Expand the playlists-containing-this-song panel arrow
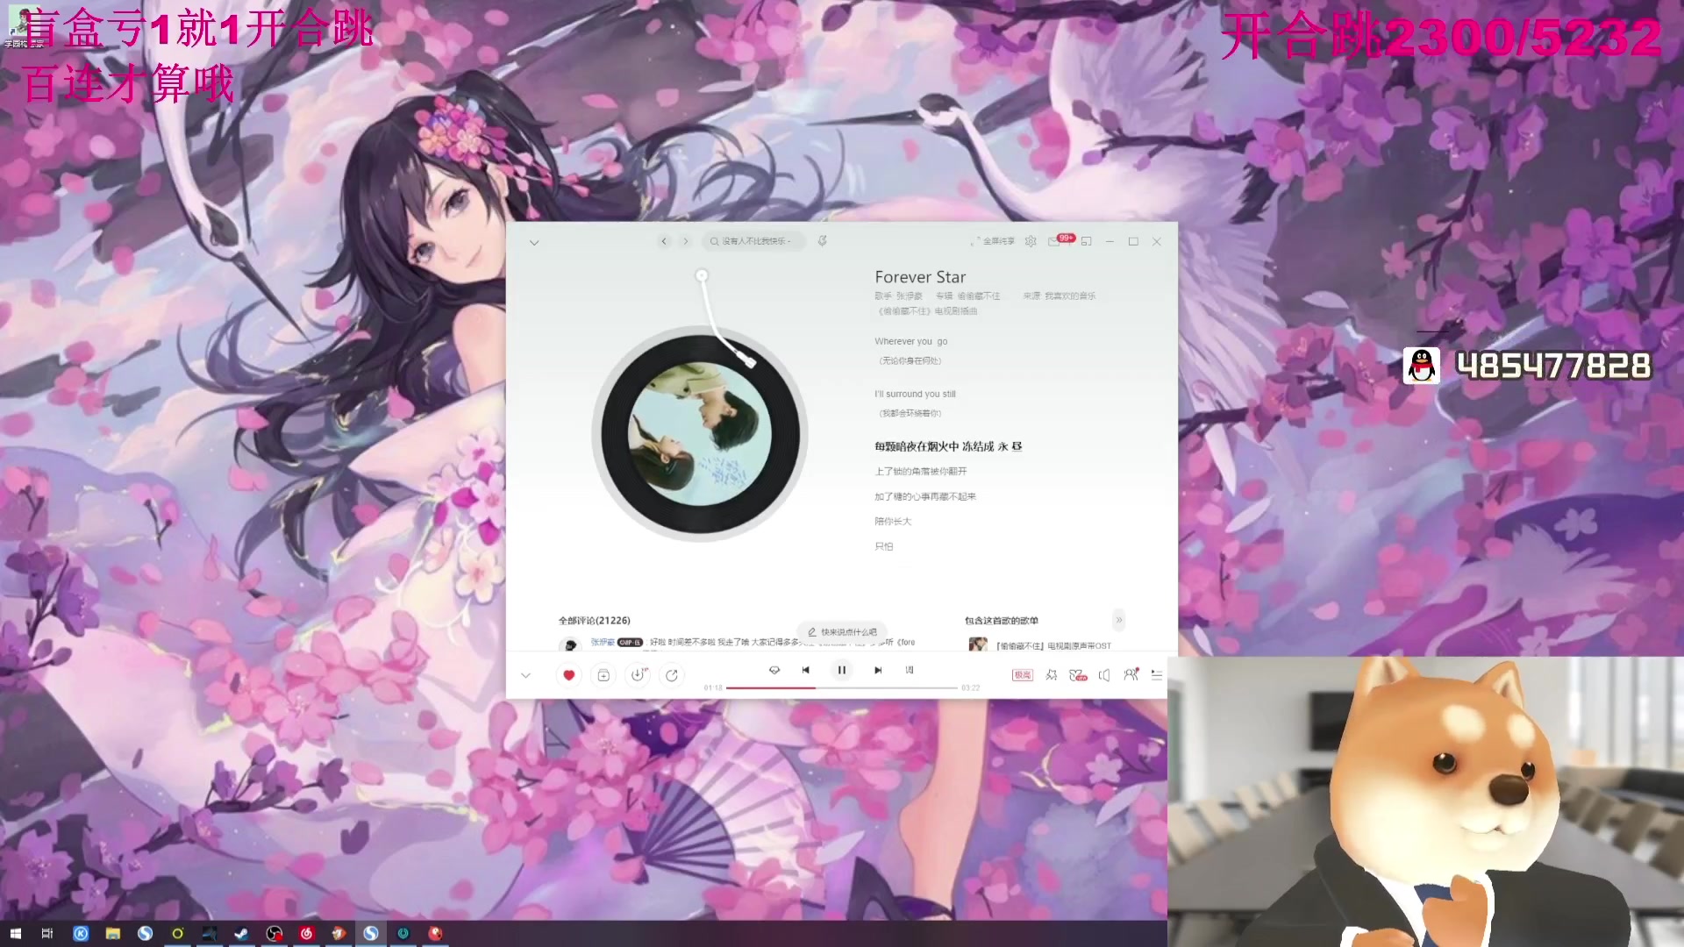 (x=1119, y=620)
